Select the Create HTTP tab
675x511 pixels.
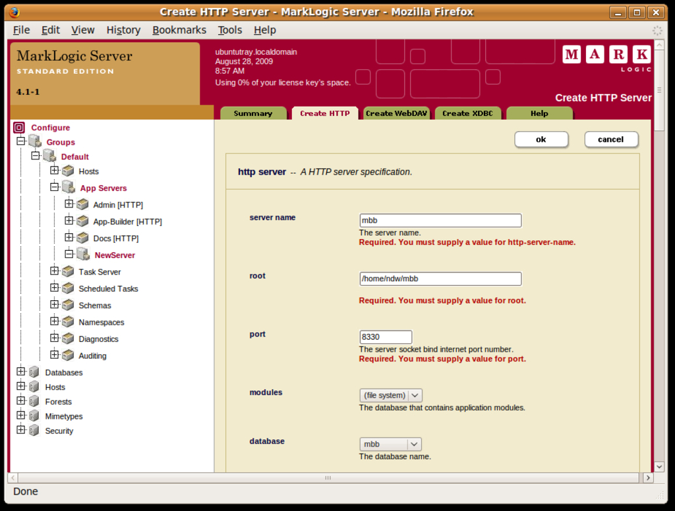pos(325,113)
